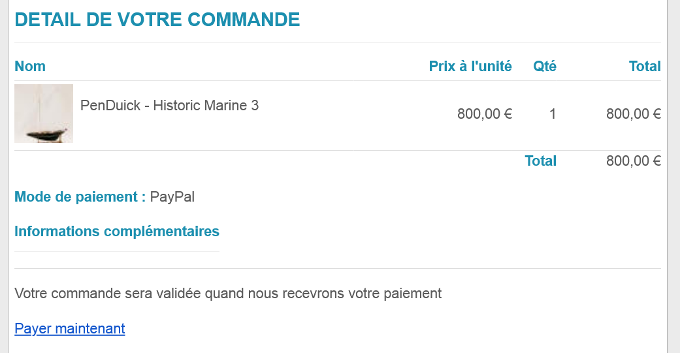Image resolution: width=680 pixels, height=353 pixels.
Task: Click the unit price 800,00 € value
Action: 485,114
